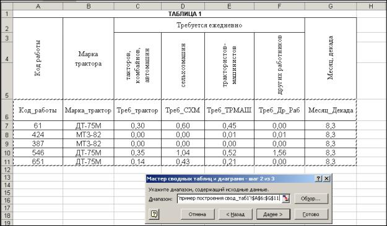Viewport: 387px width, 226px height.
Task: Click the 0,60 value cell
Action: [183, 125]
